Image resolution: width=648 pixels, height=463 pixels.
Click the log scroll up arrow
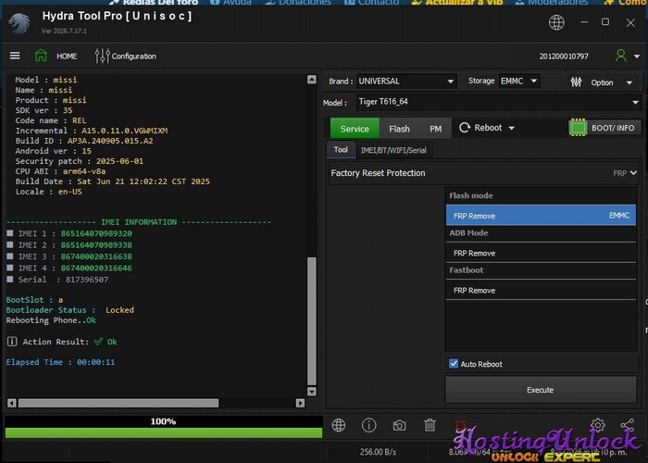click(312, 80)
